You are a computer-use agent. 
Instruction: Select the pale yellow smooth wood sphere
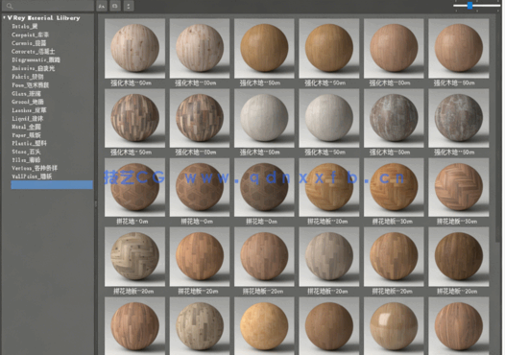click(264, 325)
